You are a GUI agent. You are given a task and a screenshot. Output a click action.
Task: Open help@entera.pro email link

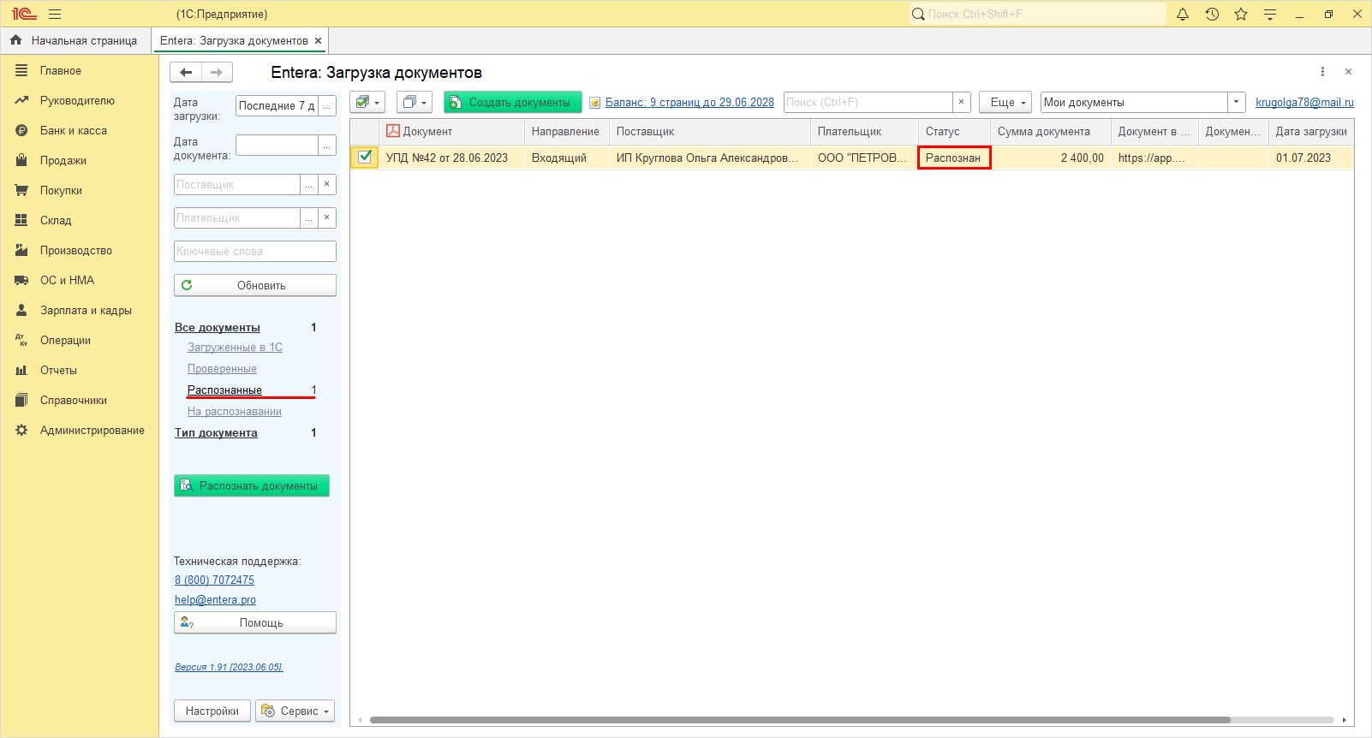[x=215, y=600]
